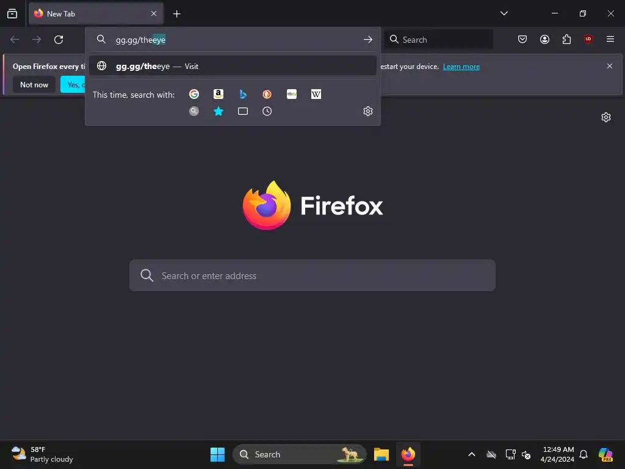Visit gg.gg/theeye suggestion row

(x=233, y=66)
